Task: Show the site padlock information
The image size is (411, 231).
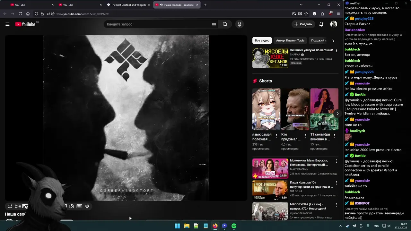Action: click(x=42, y=14)
